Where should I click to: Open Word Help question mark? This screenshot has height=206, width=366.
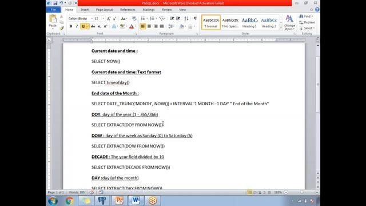tap(317, 10)
